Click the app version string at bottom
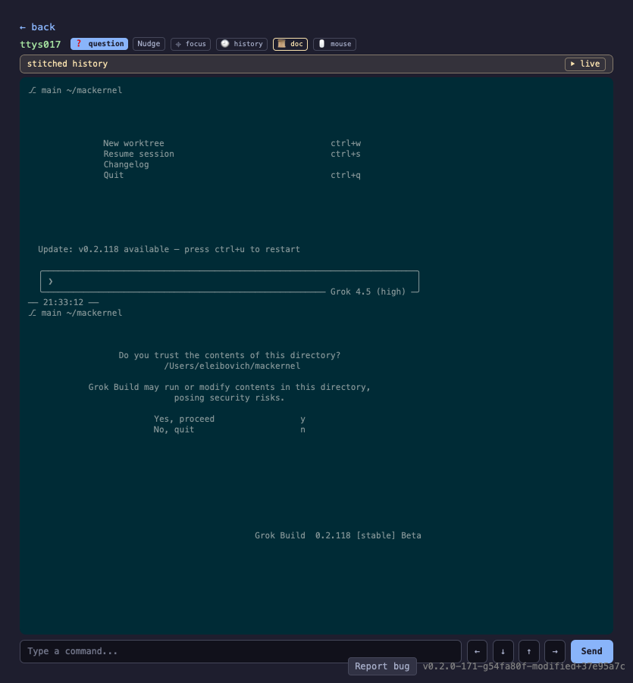Viewport: 633px width, 683px height. coord(524,666)
